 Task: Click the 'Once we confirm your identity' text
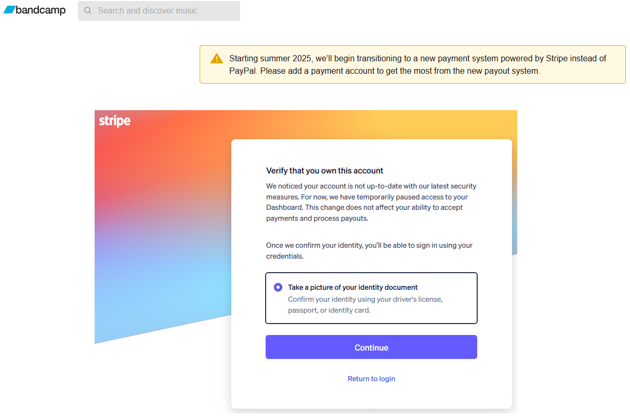[x=370, y=251]
